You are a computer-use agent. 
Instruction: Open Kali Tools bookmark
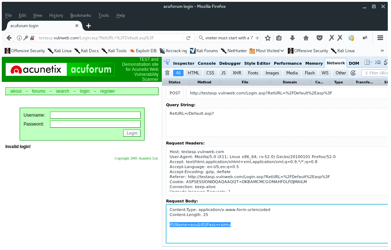[x=114, y=51]
